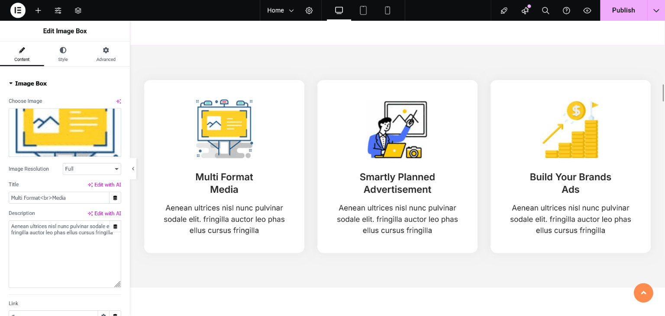This screenshot has height=316, width=665.
Task: Open the Add Element plus icon
Action: [38, 10]
